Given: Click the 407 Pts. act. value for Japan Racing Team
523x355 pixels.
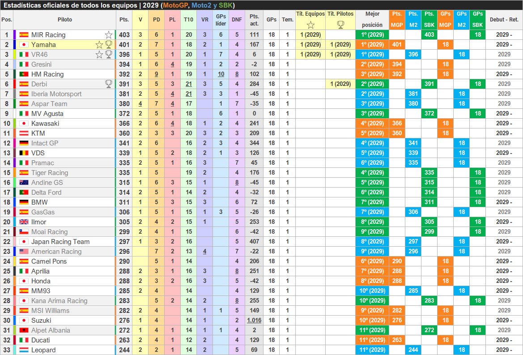Looking at the screenshot, I should [x=254, y=242].
